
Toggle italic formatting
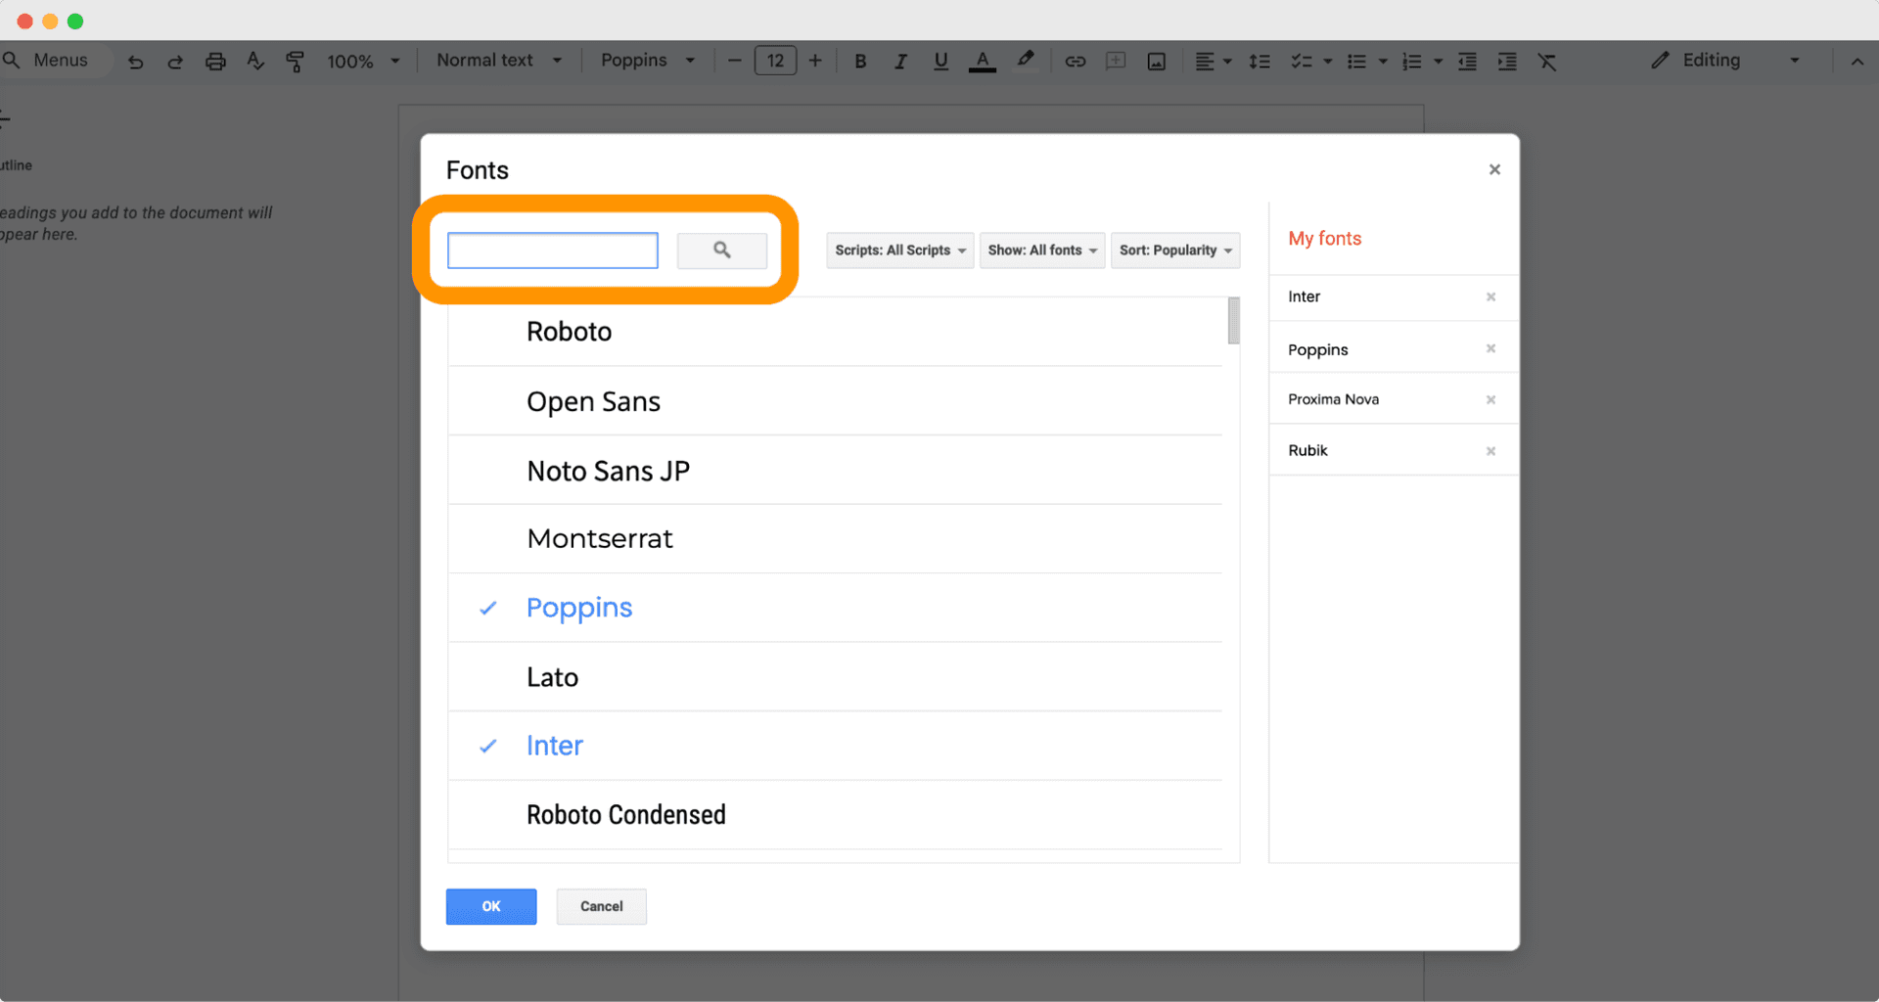(x=900, y=61)
